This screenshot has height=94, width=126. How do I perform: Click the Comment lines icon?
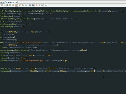point(43,5)
